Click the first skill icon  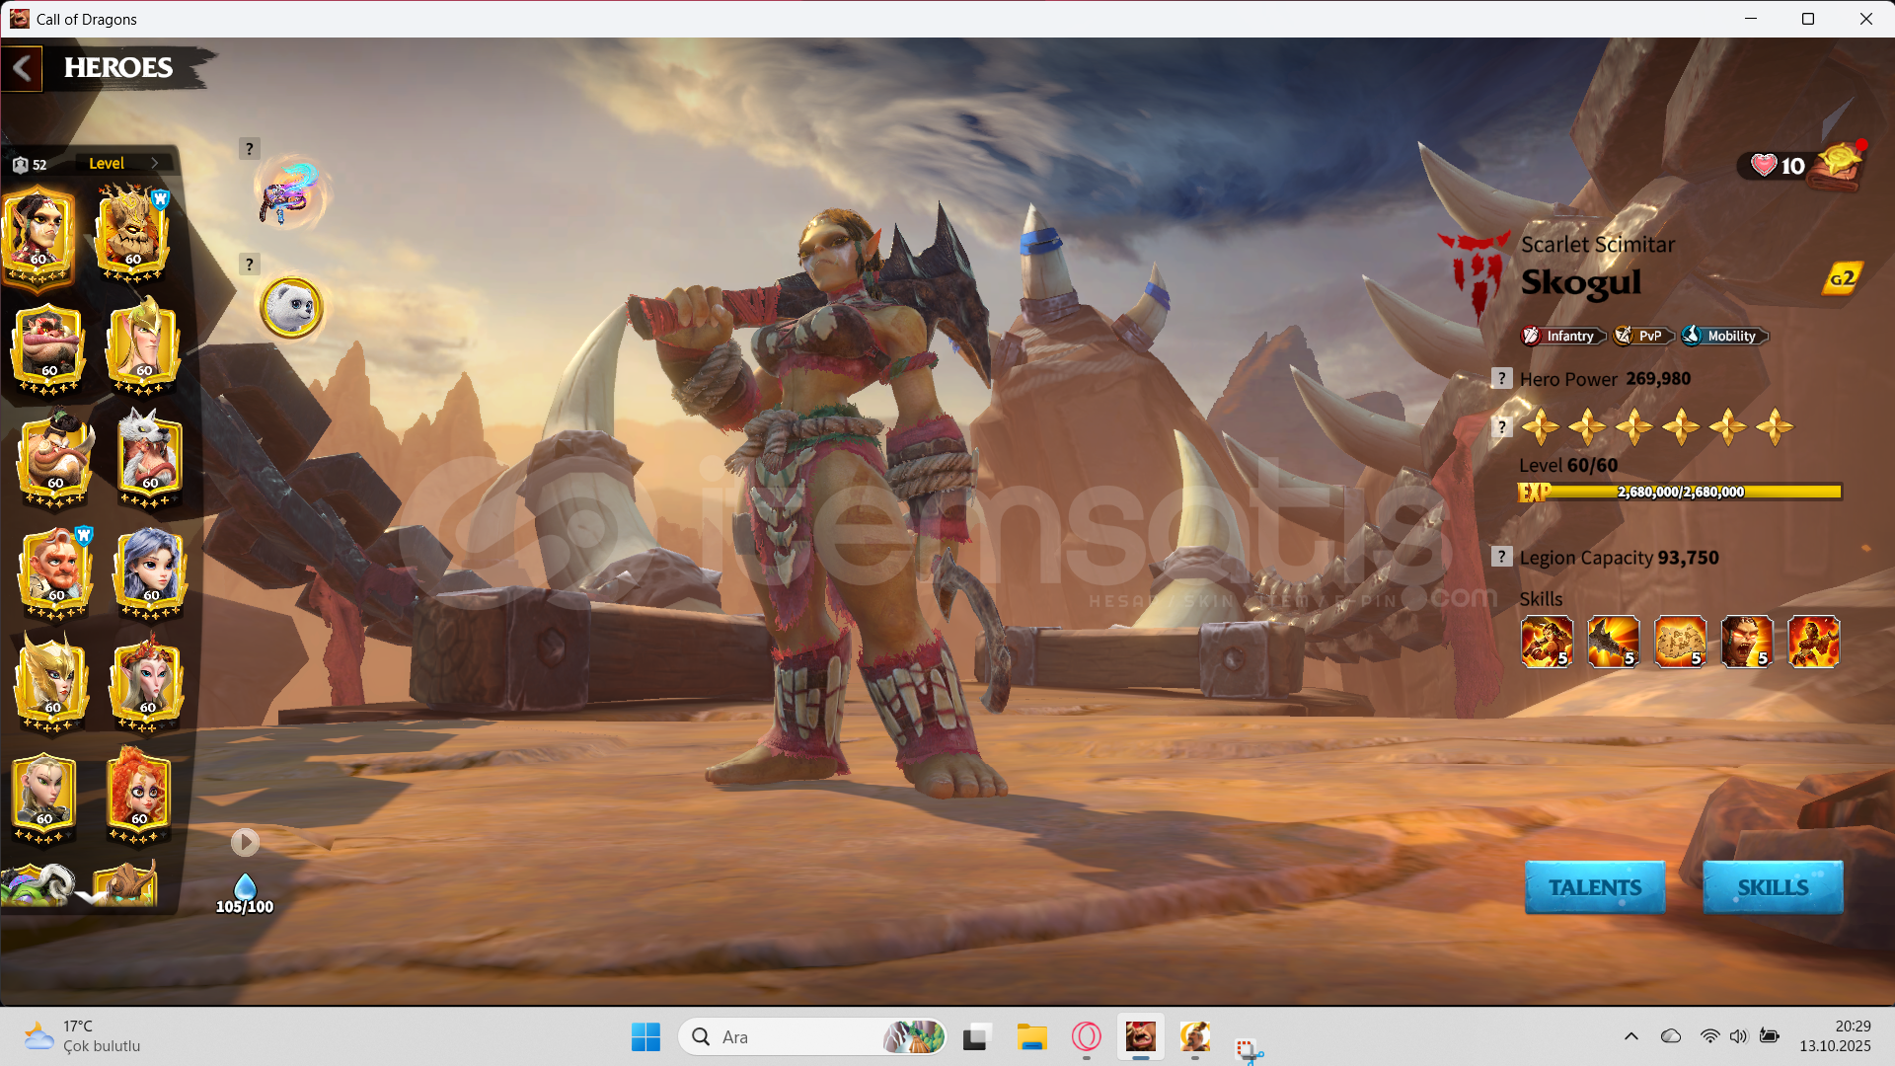tap(1547, 643)
